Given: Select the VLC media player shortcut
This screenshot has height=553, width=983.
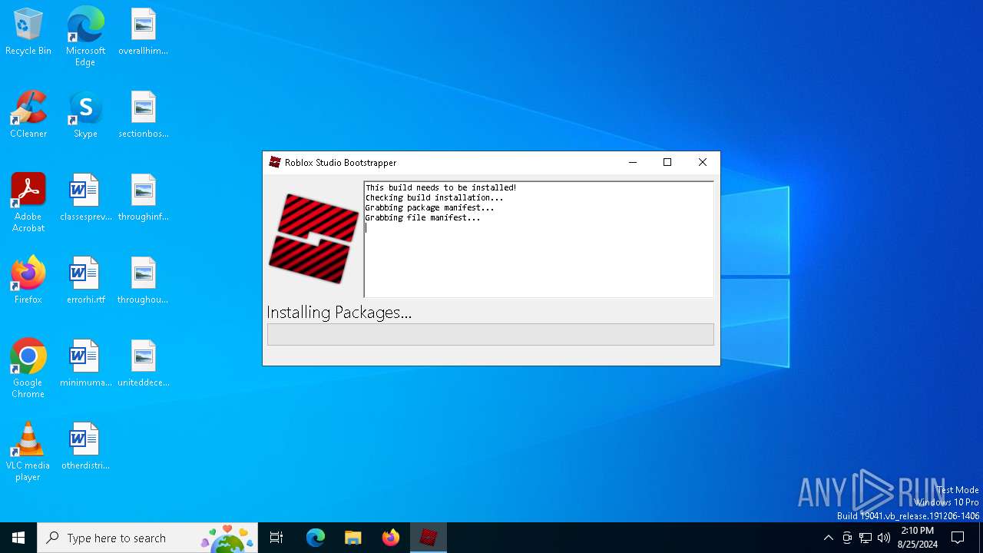Looking at the screenshot, I should click(28, 452).
